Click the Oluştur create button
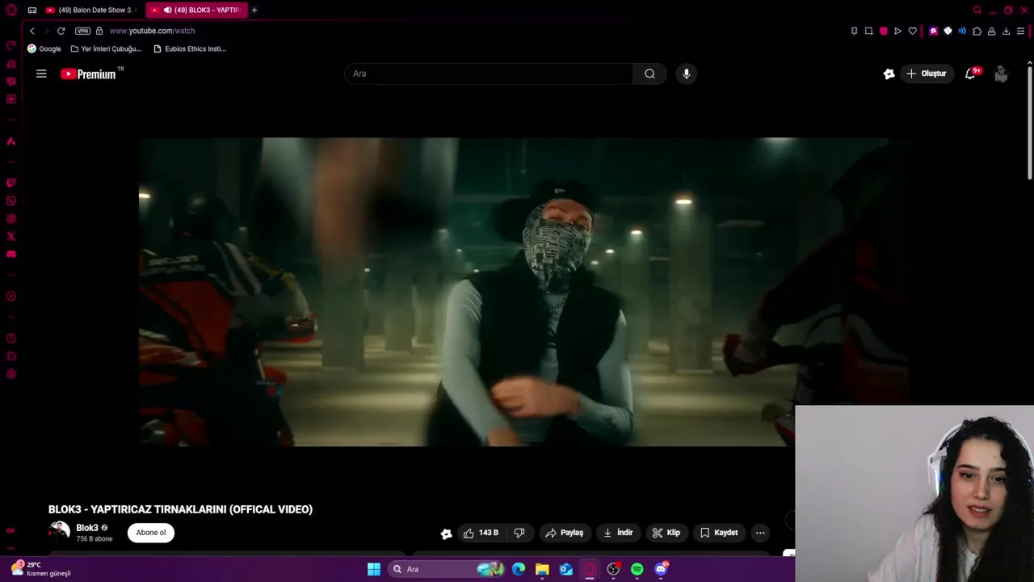The image size is (1034, 582). (927, 74)
